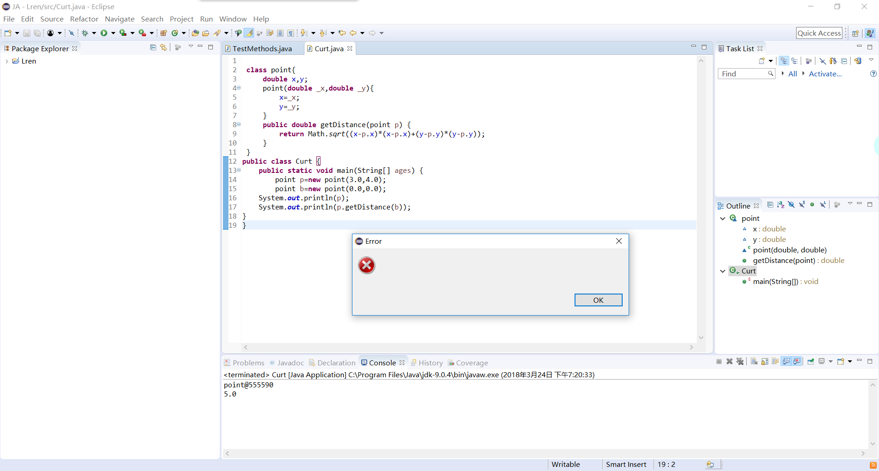
Task: Toggle Show Console on Standard Error change
Action: [x=797, y=362]
